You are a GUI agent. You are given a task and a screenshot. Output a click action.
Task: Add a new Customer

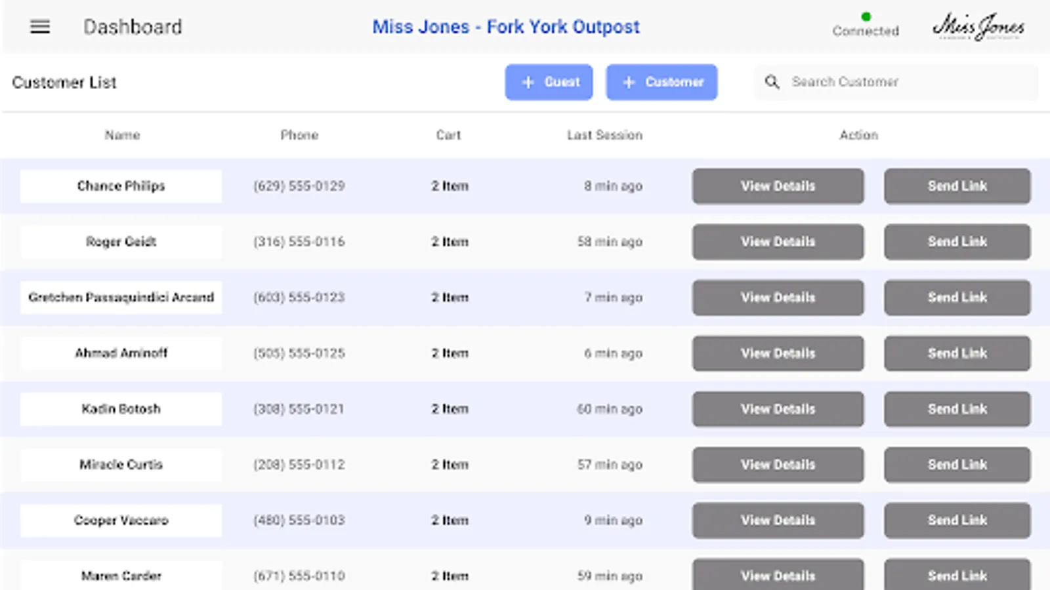tap(661, 82)
